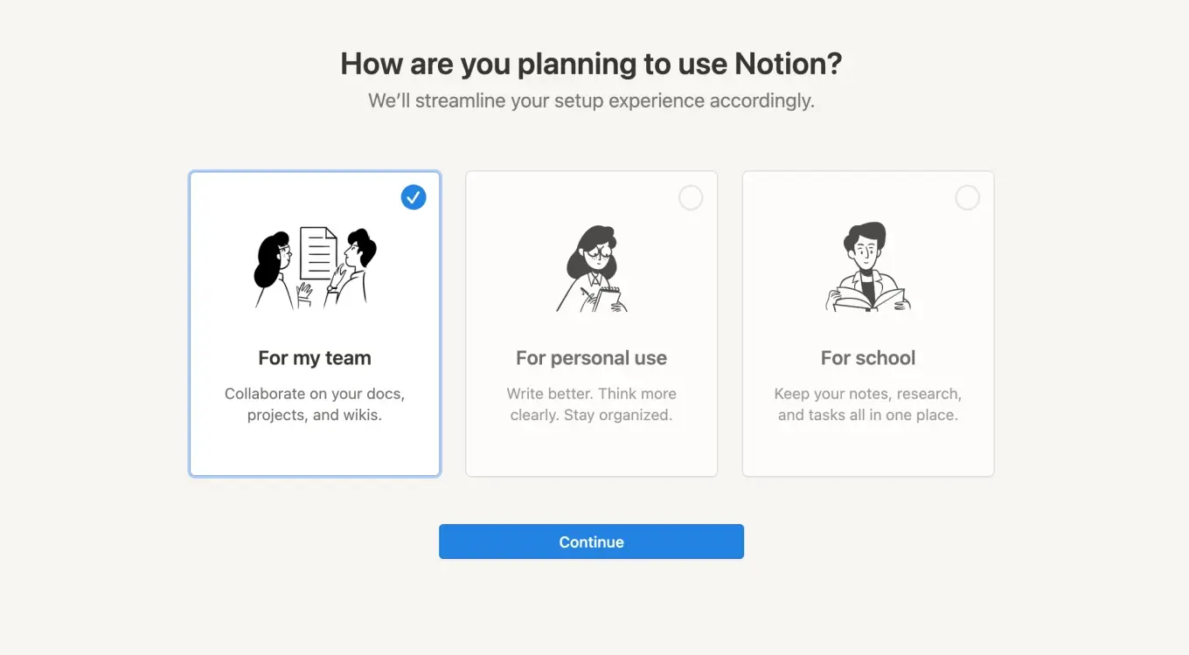This screenshot has width=1189, height=655.
Task: Click "Write better. Think more clearly" description
Action: tap(591, 404)
